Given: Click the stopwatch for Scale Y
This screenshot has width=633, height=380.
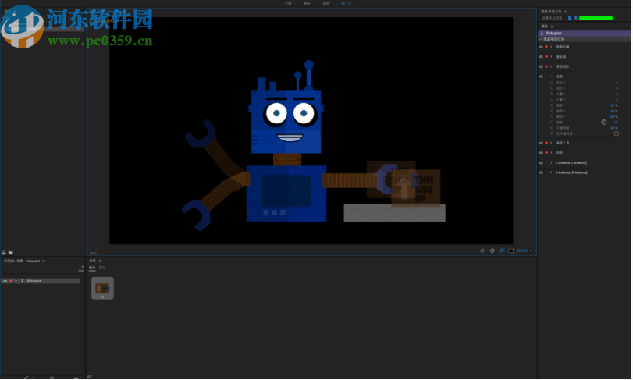Looking at the screenshot, I should (x=552, y=116).
